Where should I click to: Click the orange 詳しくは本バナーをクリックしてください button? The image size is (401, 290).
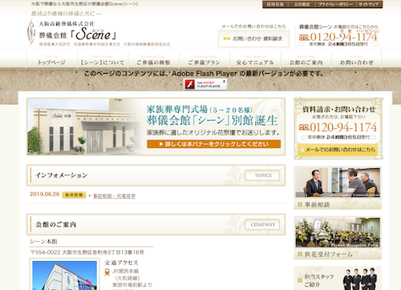click(214, 144)
